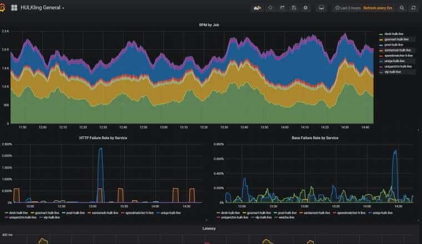Toggle vlp-hulk-live series in RPM legend

(393, 72)
